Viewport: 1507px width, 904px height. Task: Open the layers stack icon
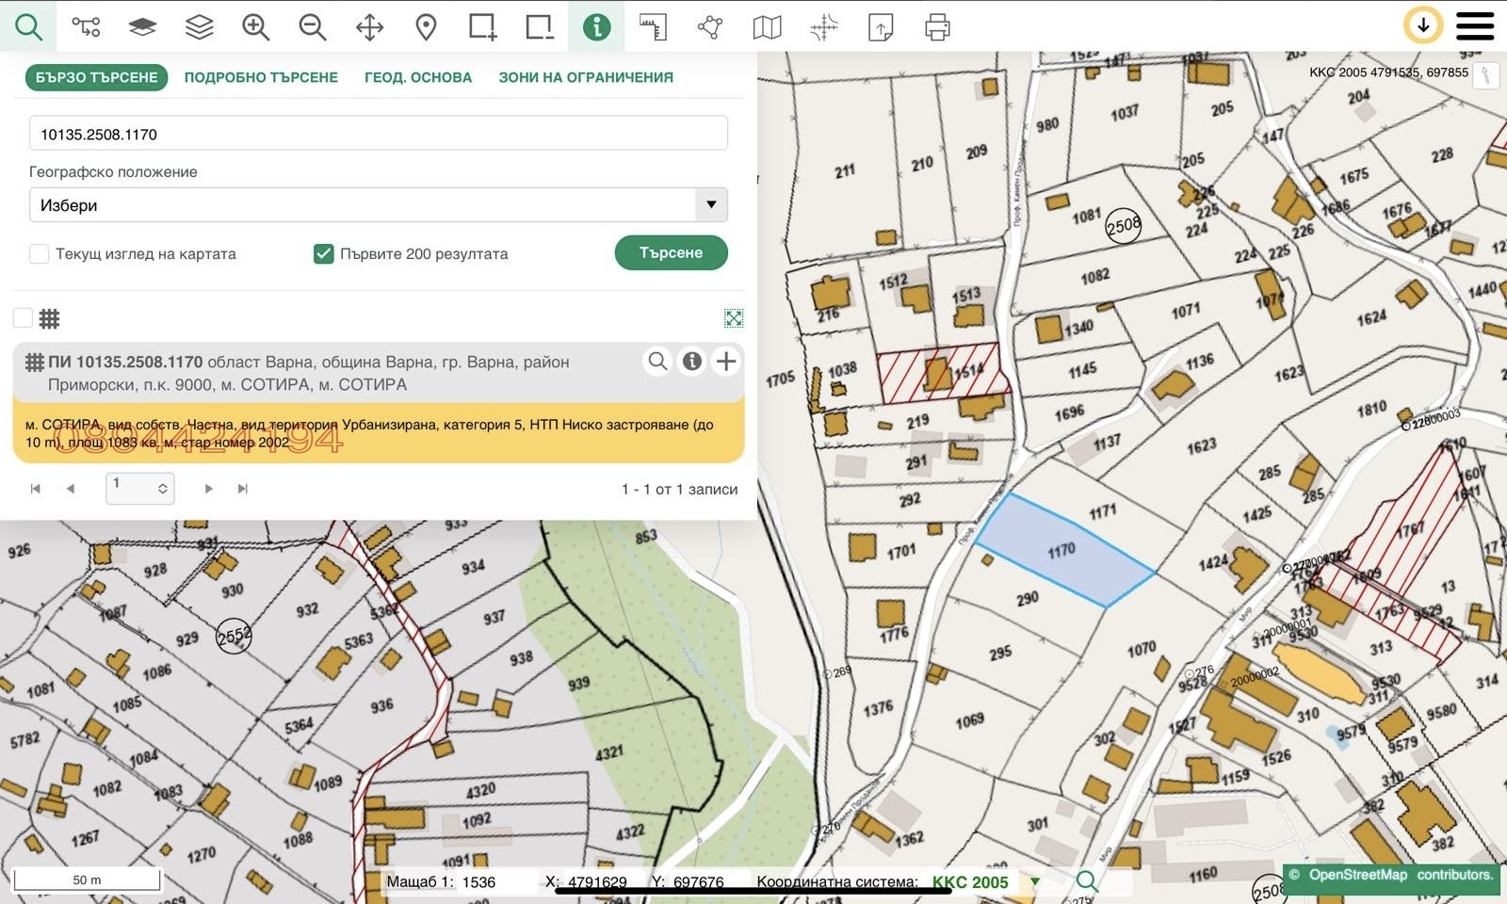200,27
